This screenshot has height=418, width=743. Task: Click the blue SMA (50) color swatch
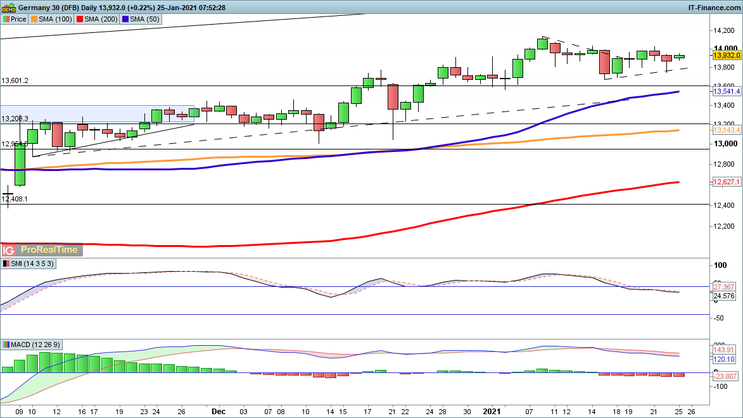coord(125,19)
